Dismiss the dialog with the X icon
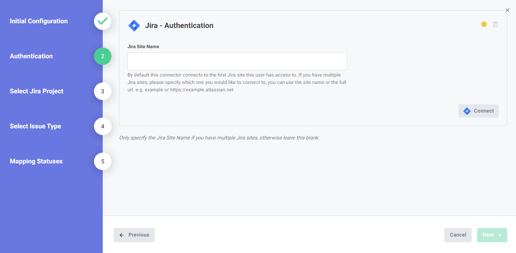The height and width of the screenshot is (253, 516). click(x=507, y=10)
